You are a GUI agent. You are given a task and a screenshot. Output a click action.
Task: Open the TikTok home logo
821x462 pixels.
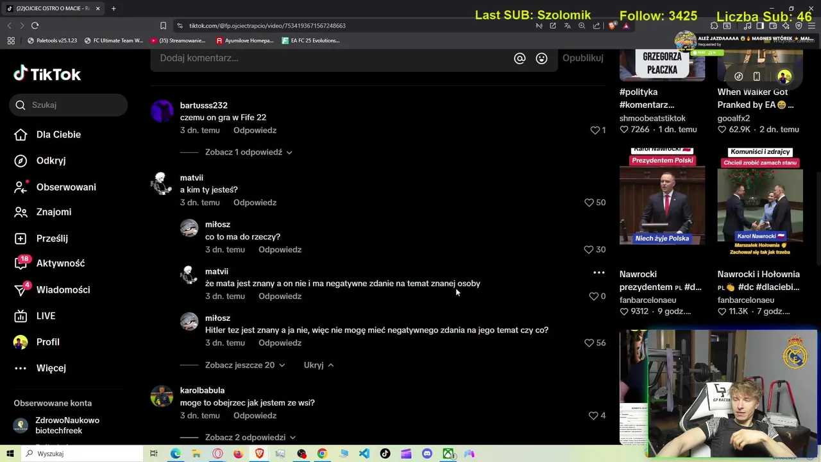tap(47, 74)
